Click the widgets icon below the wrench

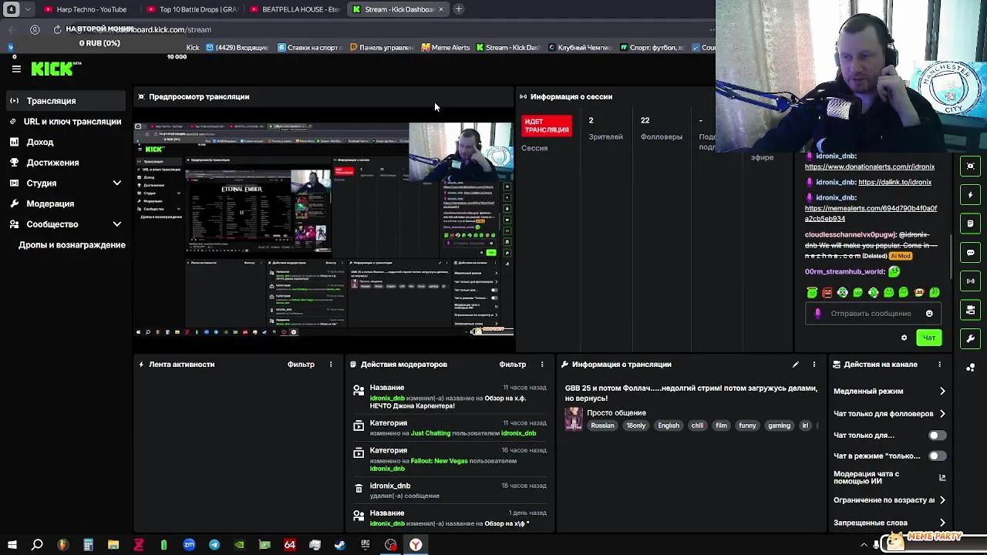point(971,367)
